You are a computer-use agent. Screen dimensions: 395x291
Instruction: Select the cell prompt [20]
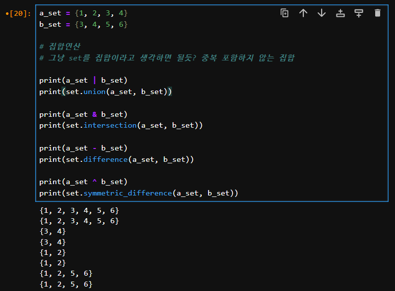pyautogui.click(x=18, y=13)
